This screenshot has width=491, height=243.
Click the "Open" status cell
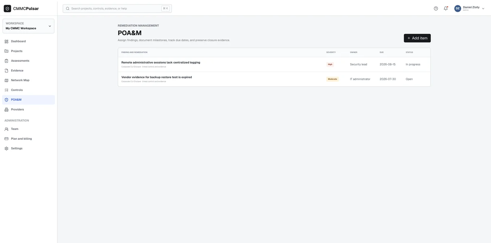(x=409, y=79)
